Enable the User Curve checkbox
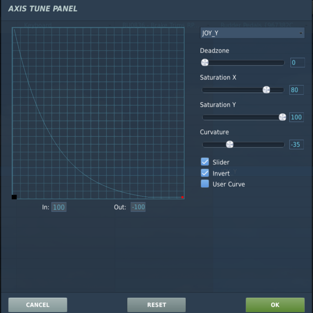The width and height of the screenshot is (313, 313). (205, 184)
